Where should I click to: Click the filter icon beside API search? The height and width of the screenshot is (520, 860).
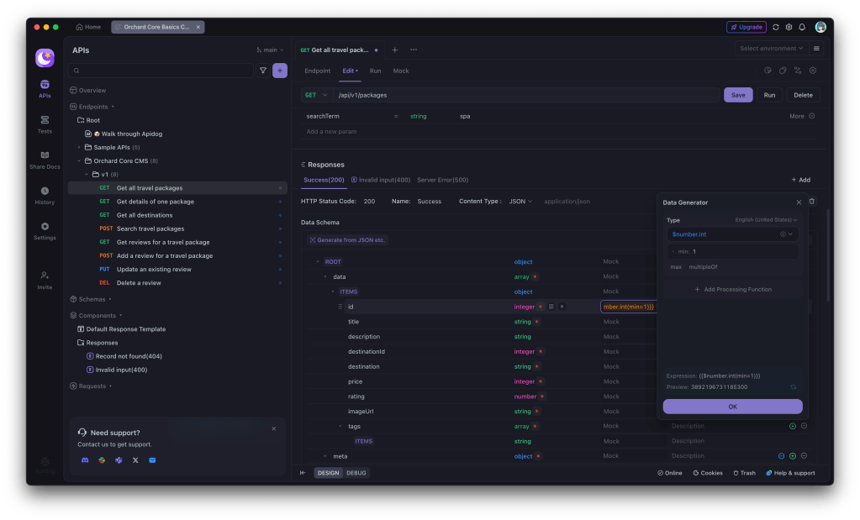click(x=262, y=71)
